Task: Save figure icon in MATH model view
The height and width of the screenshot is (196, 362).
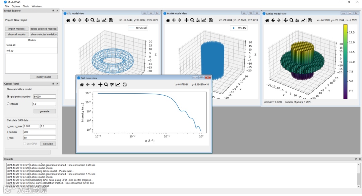Action: (211, 20)
